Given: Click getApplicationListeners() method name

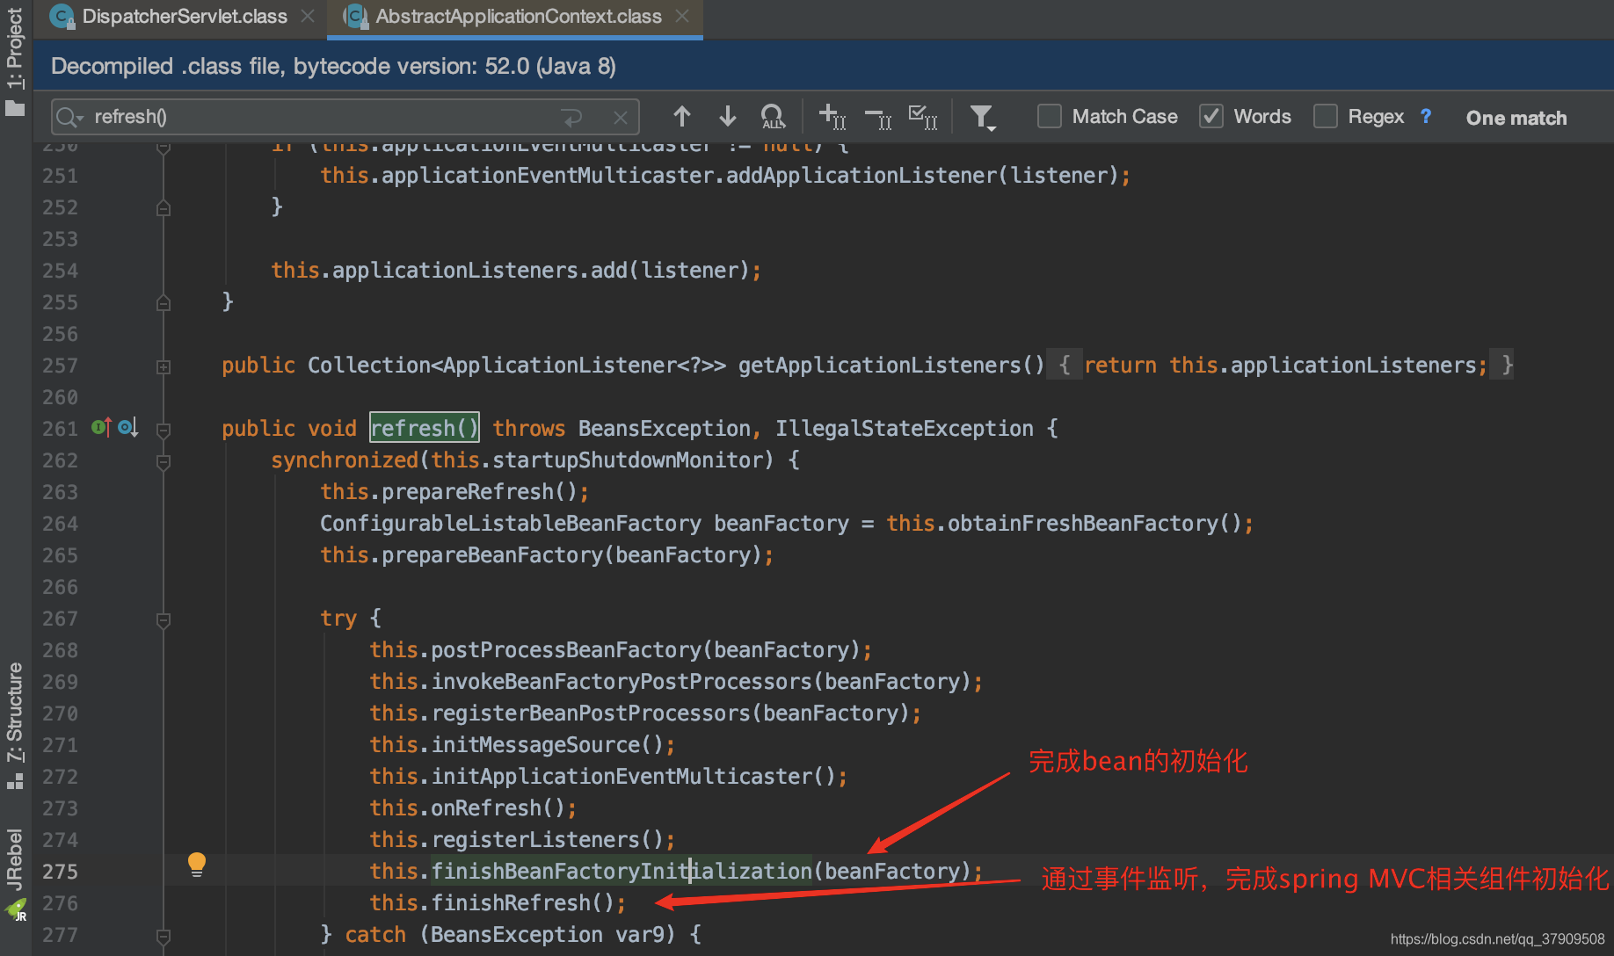Looking at the screenshot, I should coord(891,365).
